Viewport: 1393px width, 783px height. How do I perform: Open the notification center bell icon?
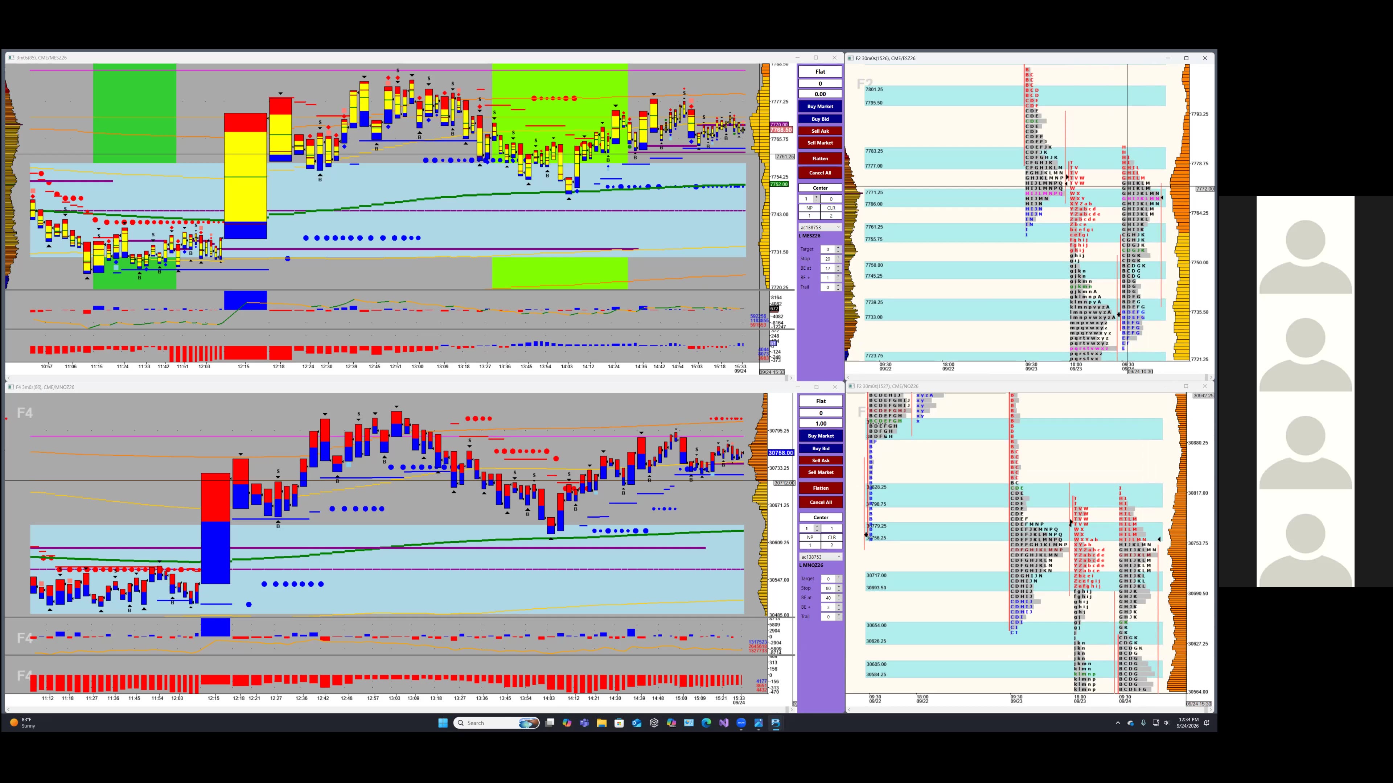(1207, 723)
